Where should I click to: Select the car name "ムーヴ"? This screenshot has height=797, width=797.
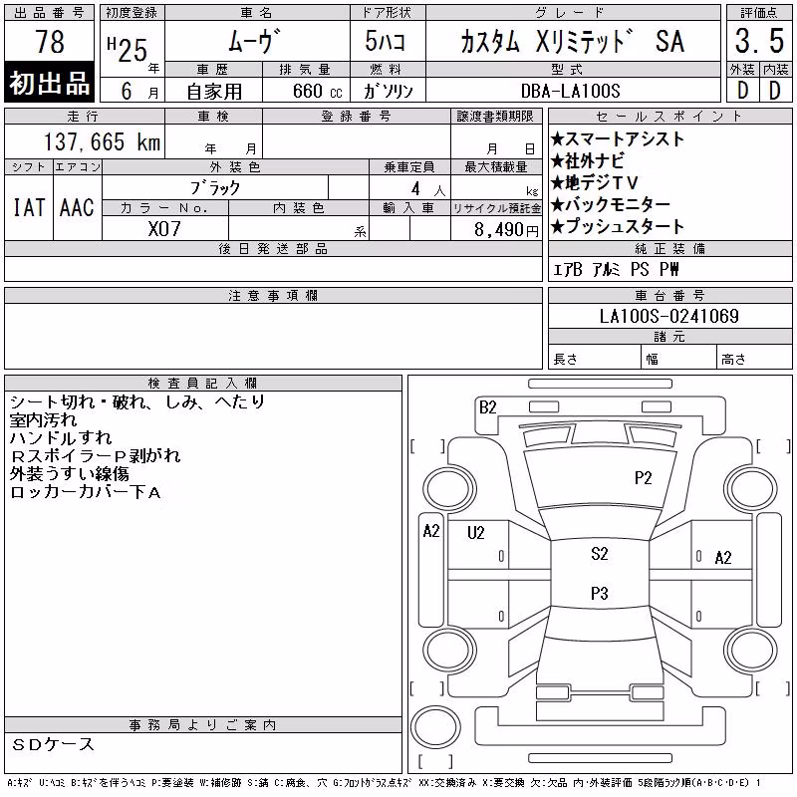coord(254,41)
